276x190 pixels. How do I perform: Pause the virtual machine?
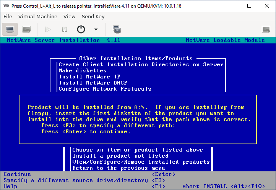point(65,29)
